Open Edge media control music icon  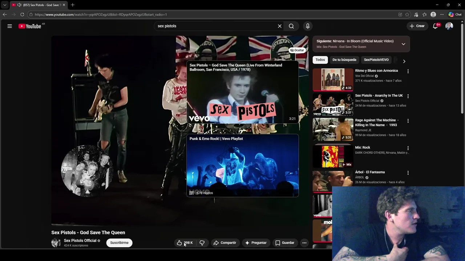pyautogui.click(x=416, y=14)
